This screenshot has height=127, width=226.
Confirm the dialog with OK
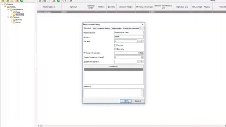pos(126,101)
